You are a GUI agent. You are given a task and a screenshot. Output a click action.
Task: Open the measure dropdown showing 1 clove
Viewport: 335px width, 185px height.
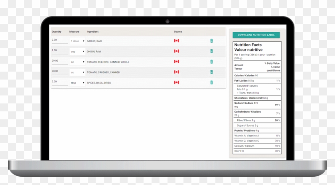[77, 41]
